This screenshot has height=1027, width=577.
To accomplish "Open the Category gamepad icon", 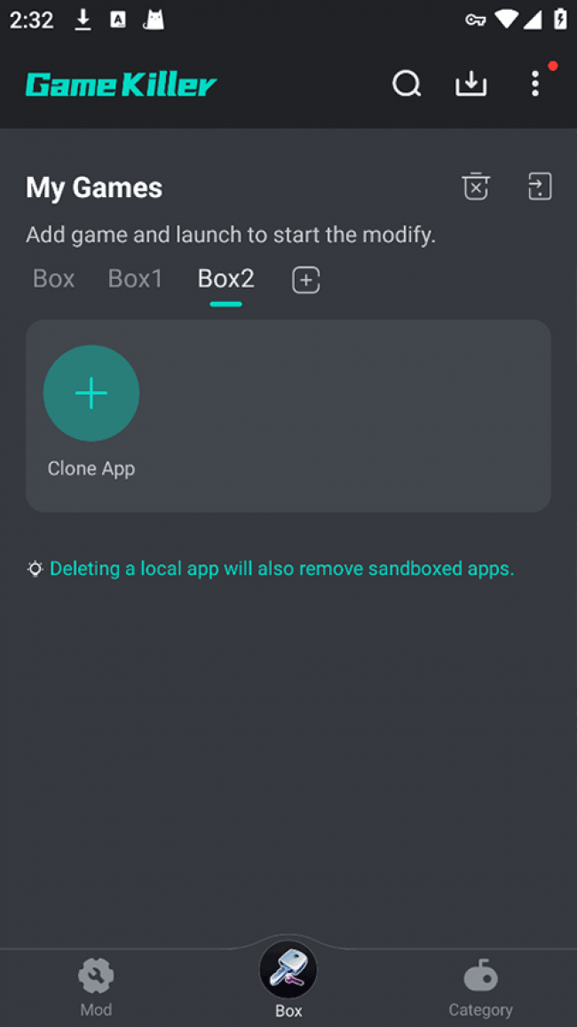I will pos(480,976).
